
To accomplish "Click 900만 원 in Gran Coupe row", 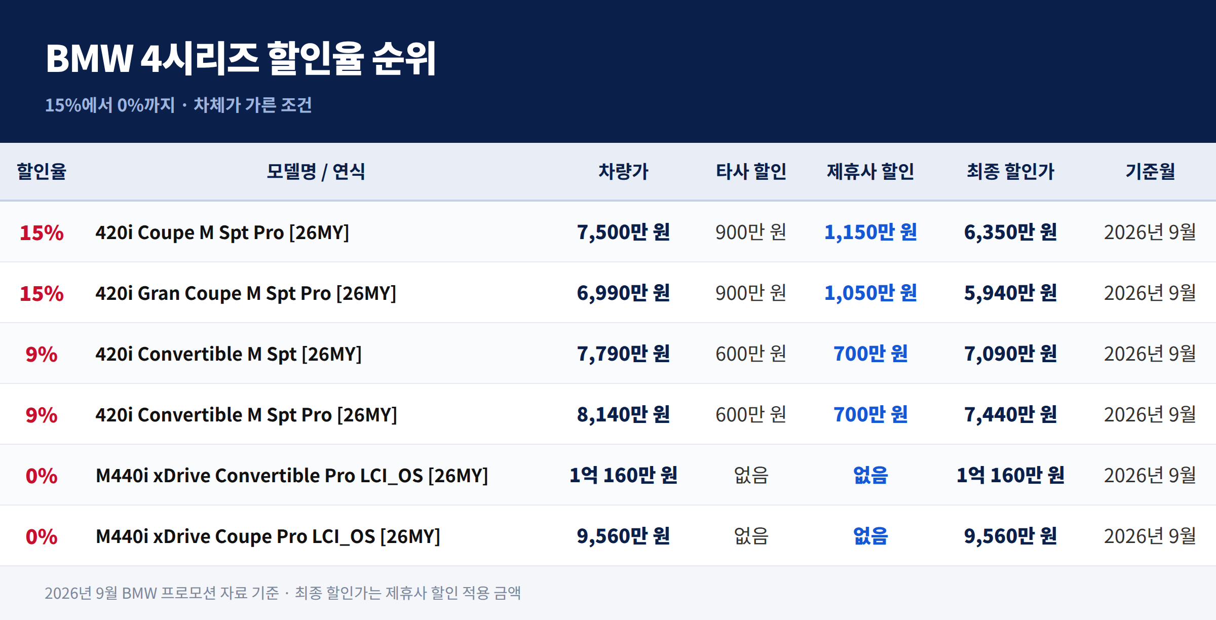I will click(751, 293).
